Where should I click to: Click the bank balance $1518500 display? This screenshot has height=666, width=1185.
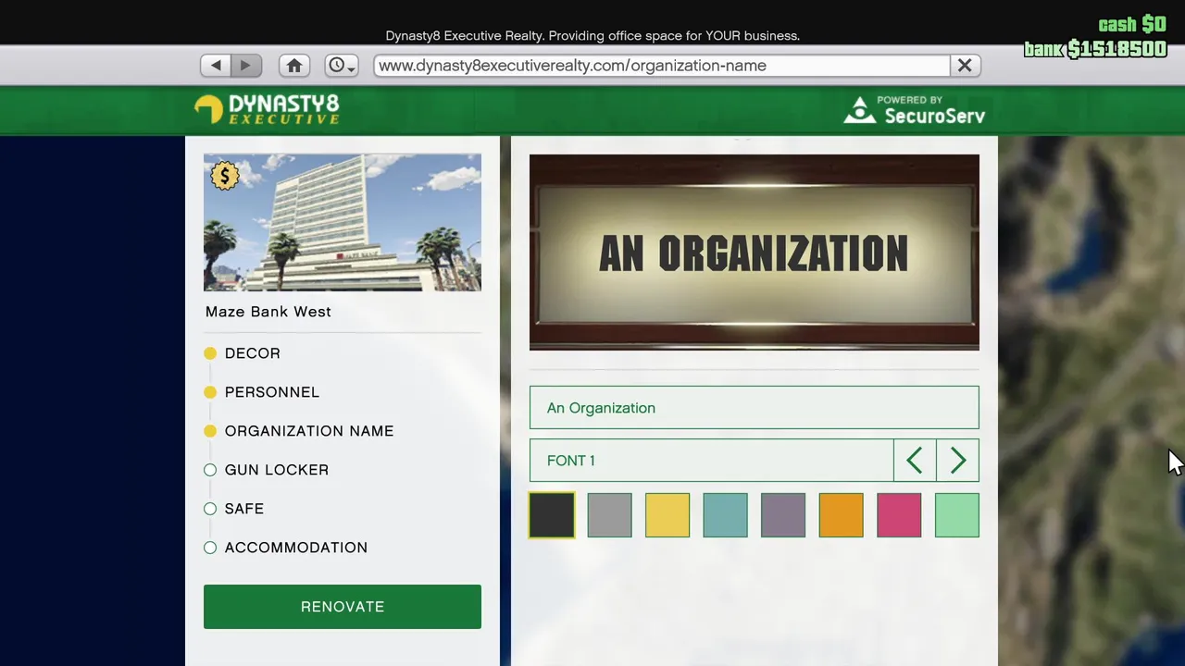point(1095,49)
